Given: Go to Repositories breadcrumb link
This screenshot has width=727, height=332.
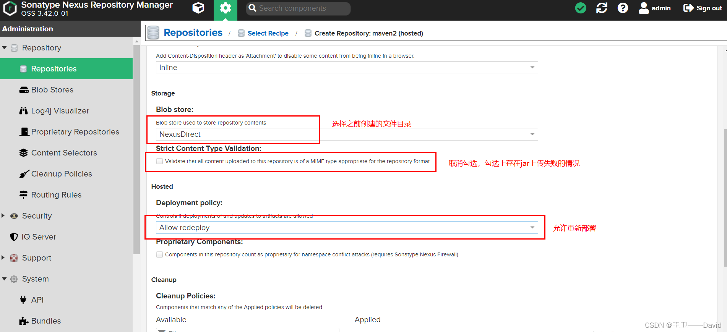Looking at the screenshot, I should click(x=193, y=33).
